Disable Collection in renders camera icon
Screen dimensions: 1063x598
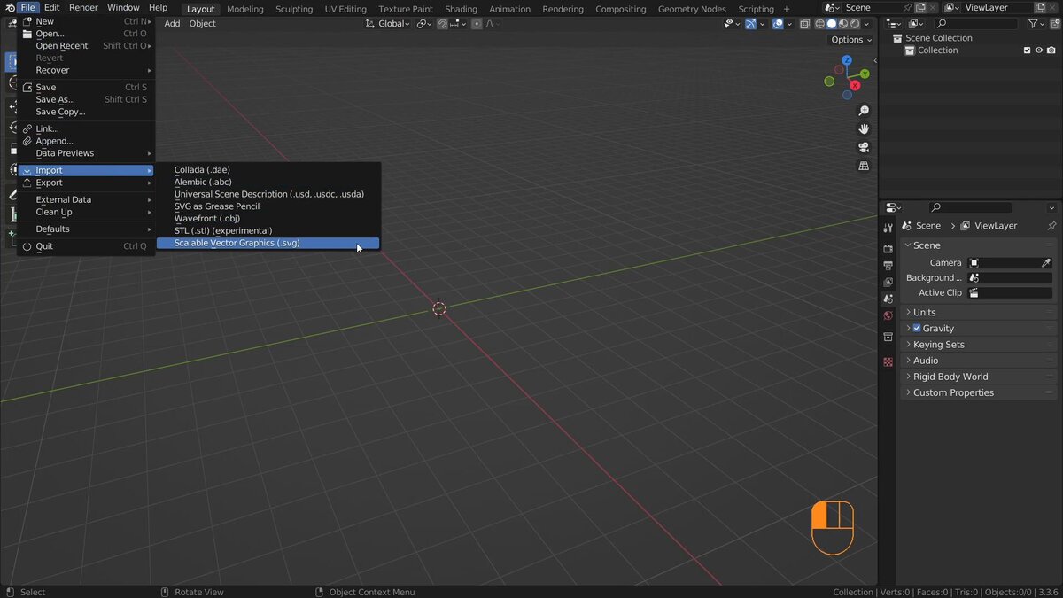point(1051,50)
